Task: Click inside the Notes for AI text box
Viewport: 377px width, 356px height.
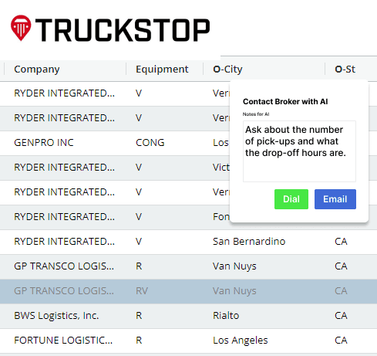Action: click(299, 151)
